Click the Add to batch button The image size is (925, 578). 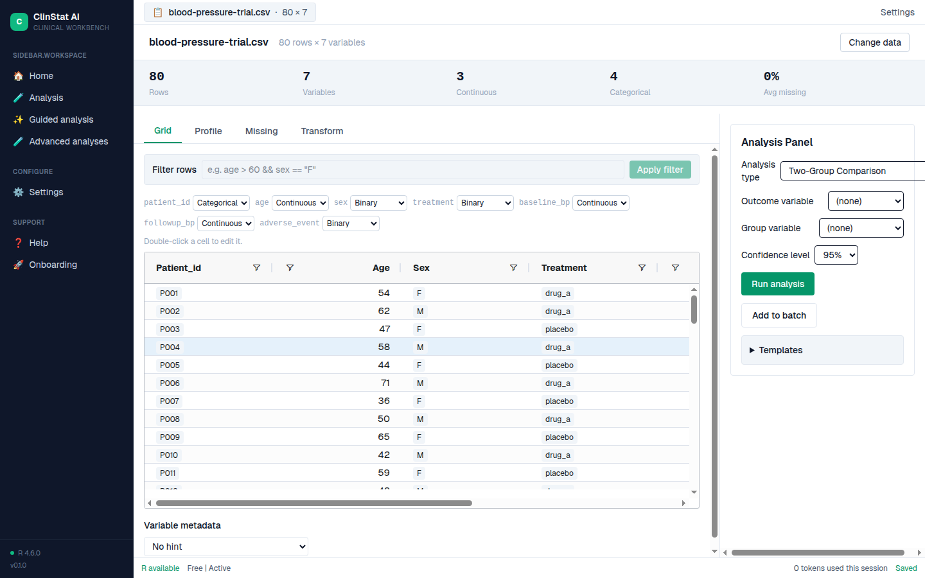(x=779, y=315)
